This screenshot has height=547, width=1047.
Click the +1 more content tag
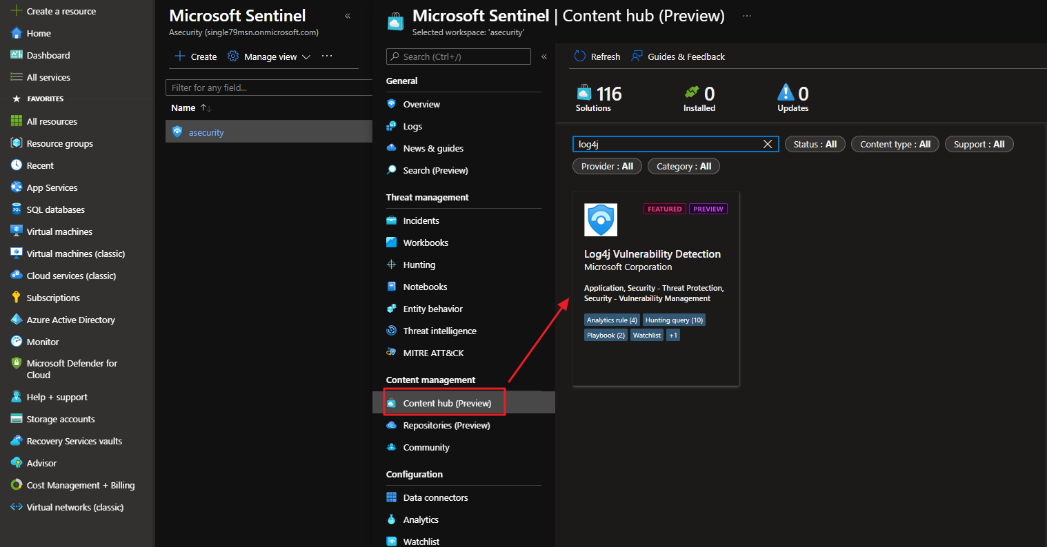coord(673,335)
